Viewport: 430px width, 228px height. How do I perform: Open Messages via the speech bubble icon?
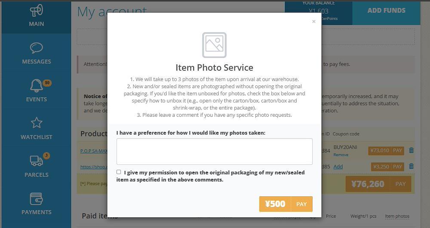point(37,48)
